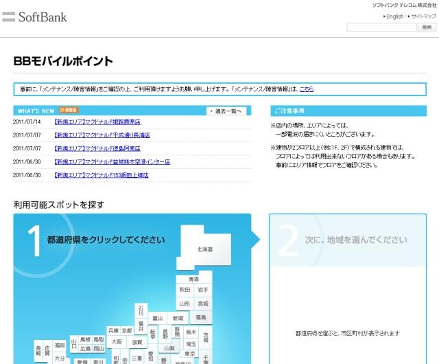Pick Fukuoka (福岡) map tile
The width and height of the screenshot is (439, 364).
coord(60,345)
